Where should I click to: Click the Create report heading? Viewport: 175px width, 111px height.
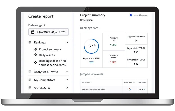click(41, 16)
